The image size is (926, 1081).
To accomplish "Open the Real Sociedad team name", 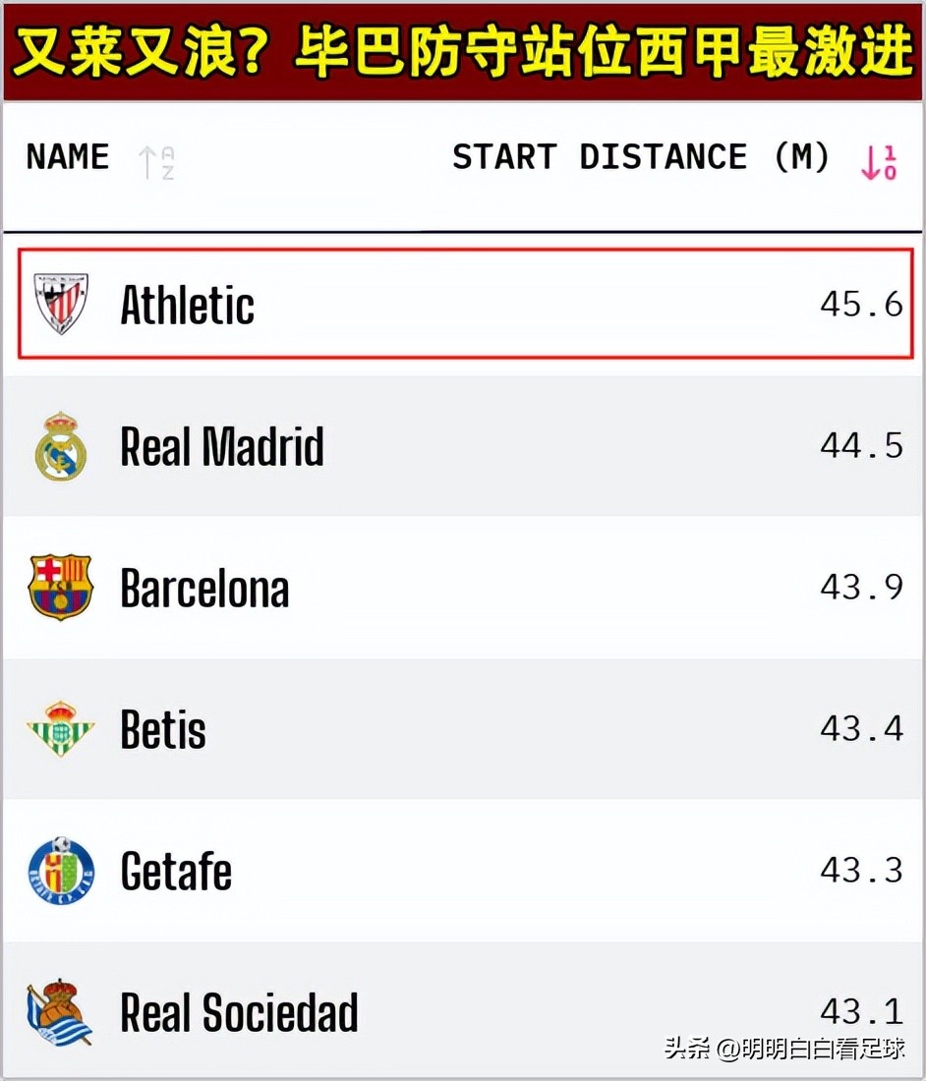I will [239, 1013].
